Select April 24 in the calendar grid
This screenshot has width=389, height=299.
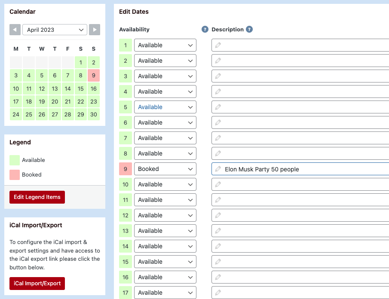(16, 114)
